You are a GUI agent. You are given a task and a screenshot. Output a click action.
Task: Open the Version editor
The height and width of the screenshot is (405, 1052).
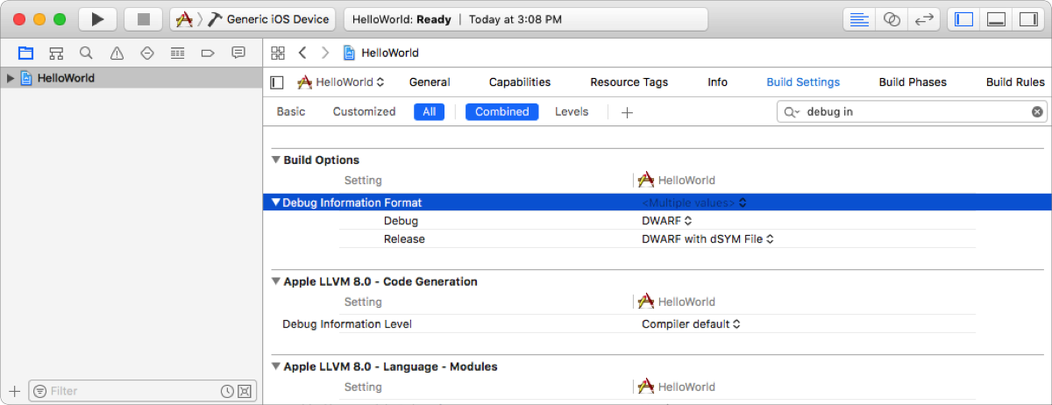922,19
